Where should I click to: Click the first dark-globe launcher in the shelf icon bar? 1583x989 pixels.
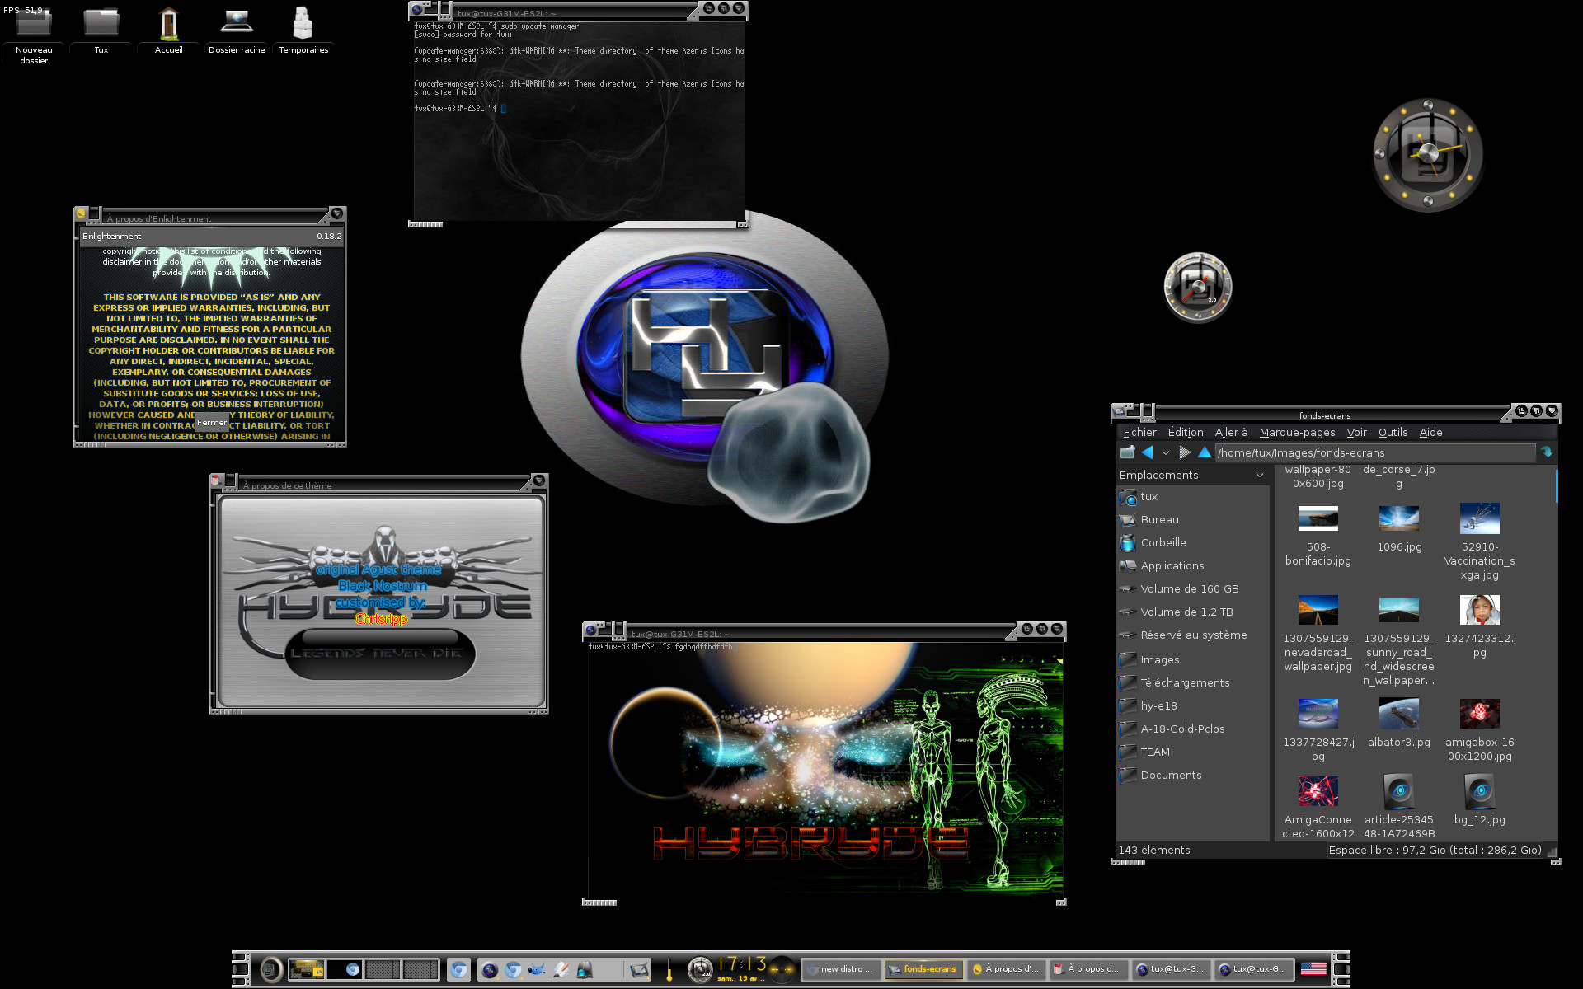[x=490, y=970]
